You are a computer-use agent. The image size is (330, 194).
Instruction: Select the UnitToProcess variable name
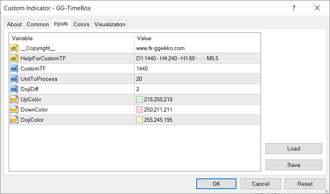pos(39,79)
